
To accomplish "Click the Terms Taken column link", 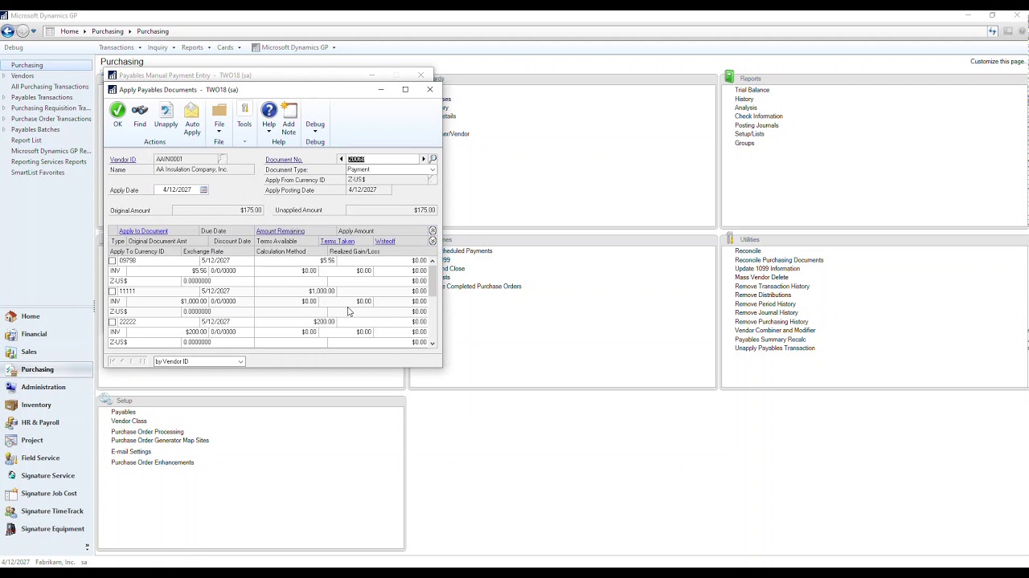I will click(337, 241).
